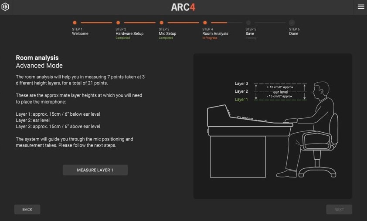Select the Room Analysis step label
This screenshot has width=367, height=221.
pyautogui.click(x=215, y=33)
